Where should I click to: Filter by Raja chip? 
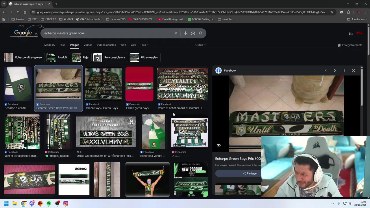(82, 57)
